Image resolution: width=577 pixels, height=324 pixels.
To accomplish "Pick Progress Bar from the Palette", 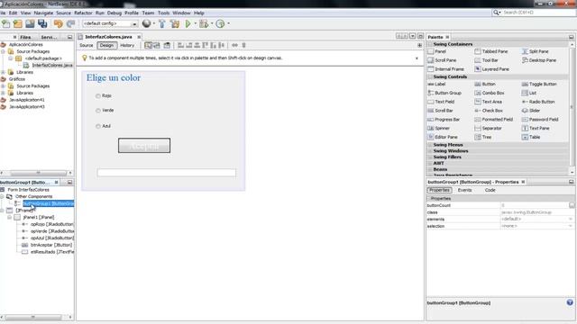I will tap(444, 120).
